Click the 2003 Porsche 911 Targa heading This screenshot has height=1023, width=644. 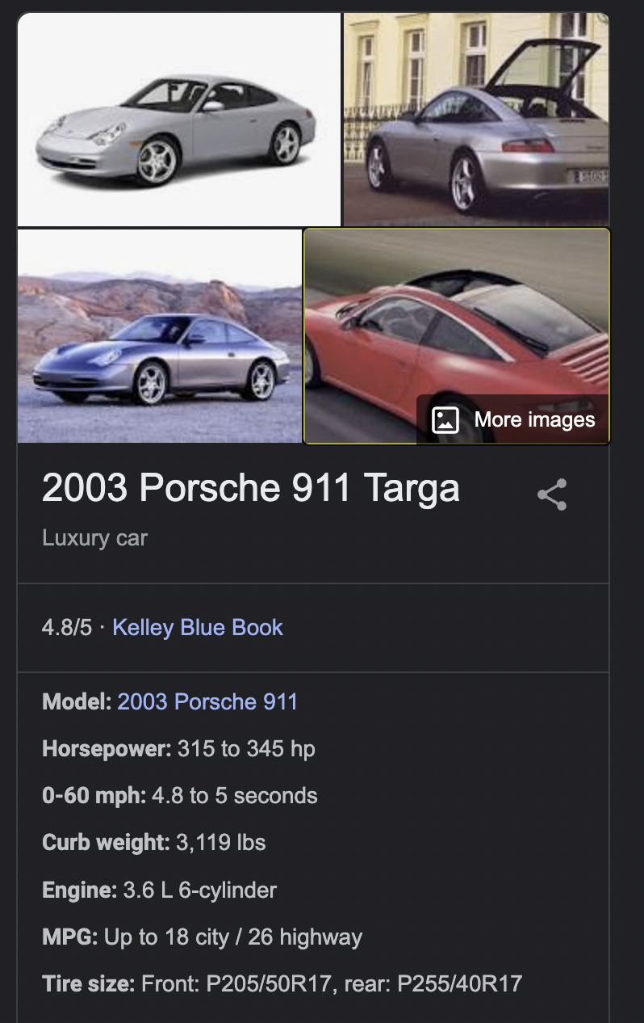click(250, 488)
